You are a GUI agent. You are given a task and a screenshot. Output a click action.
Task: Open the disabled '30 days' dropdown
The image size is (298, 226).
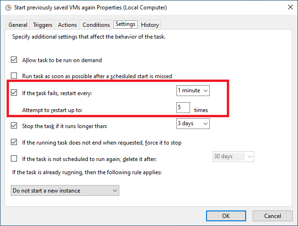tap(233, 156)
